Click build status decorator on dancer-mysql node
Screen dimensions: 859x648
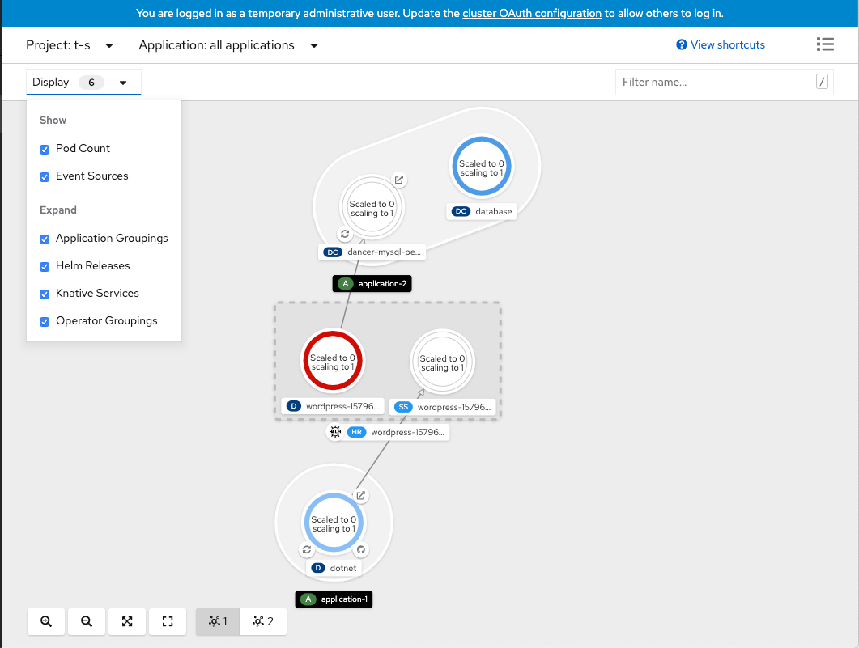(345, 234)
